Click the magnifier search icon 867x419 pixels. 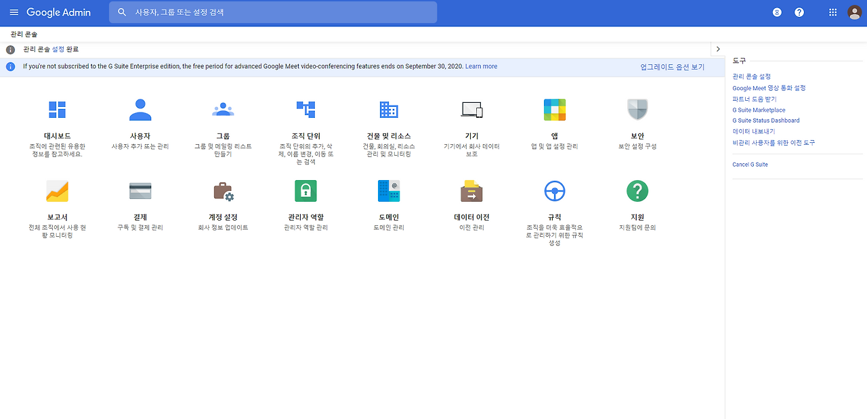point(122,12)
